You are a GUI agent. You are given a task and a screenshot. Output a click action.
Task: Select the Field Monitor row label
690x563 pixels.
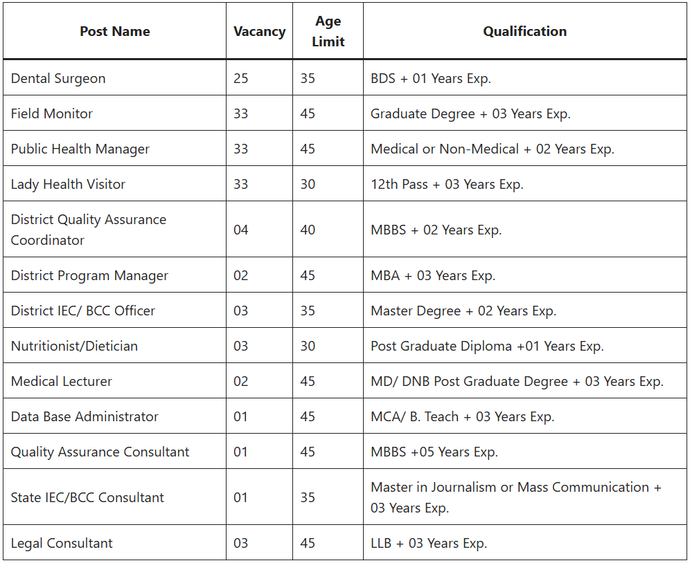click(x=51, y=113)
